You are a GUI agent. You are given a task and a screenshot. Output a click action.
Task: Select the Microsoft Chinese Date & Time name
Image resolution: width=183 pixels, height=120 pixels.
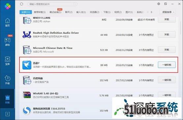pos(53,48)
